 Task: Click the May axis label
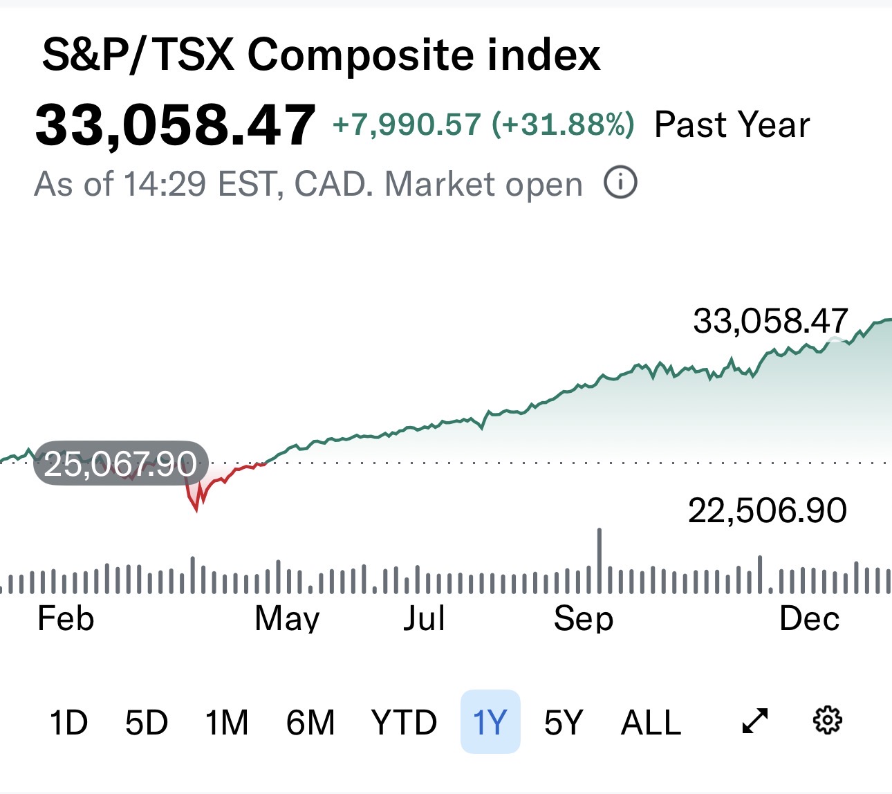pos(287,618)
